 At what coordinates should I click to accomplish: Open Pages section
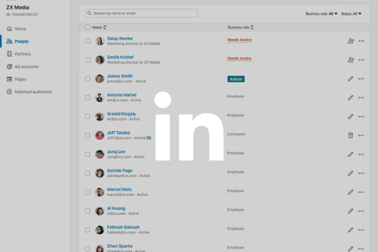pos(16,79)
